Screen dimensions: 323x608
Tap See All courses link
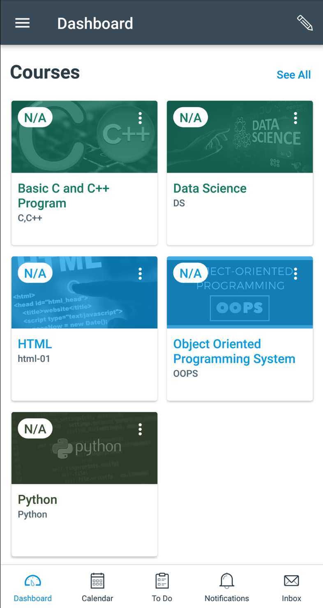(293, 75)
